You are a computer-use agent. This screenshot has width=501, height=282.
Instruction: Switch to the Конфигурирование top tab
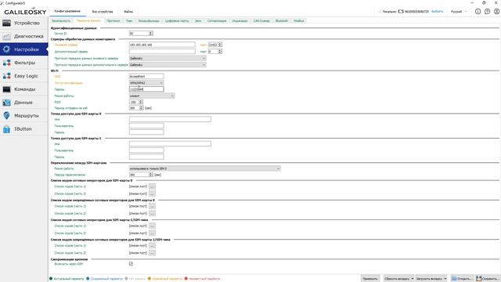67,11
